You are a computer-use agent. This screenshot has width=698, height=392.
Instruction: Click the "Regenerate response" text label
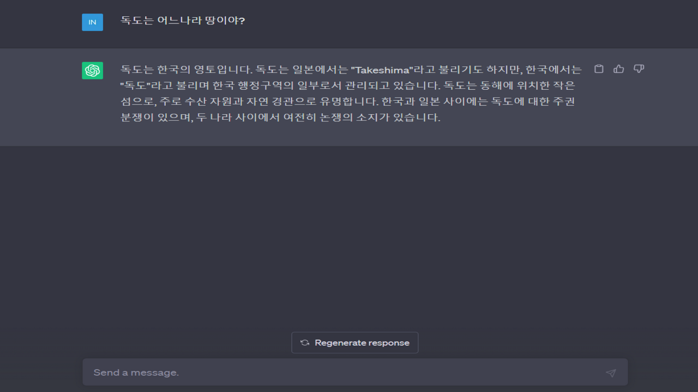362,343
